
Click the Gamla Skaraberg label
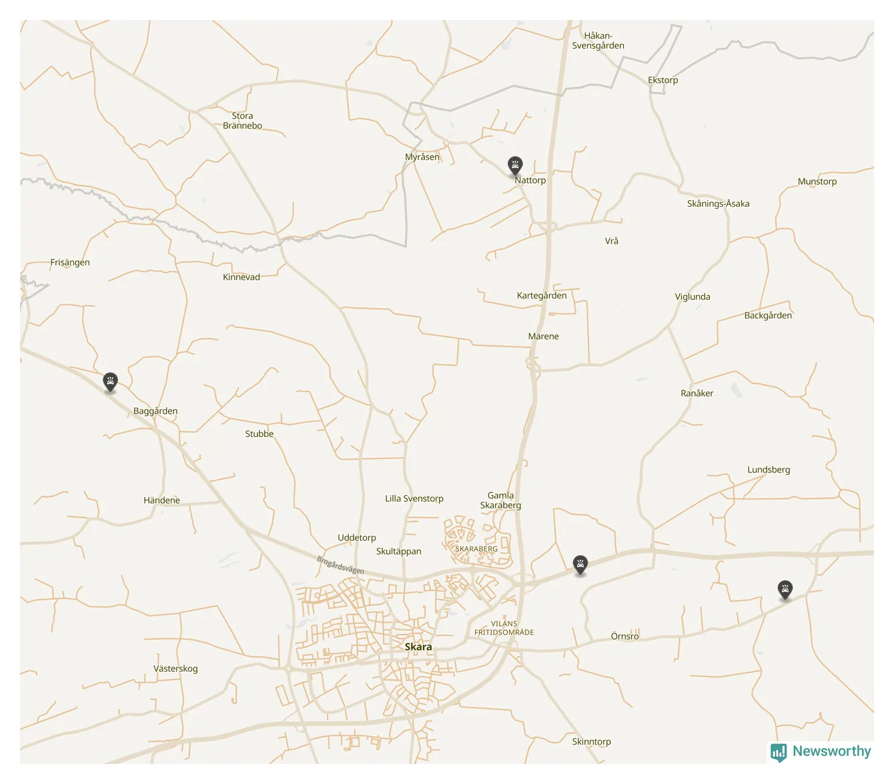coord(500,500)
